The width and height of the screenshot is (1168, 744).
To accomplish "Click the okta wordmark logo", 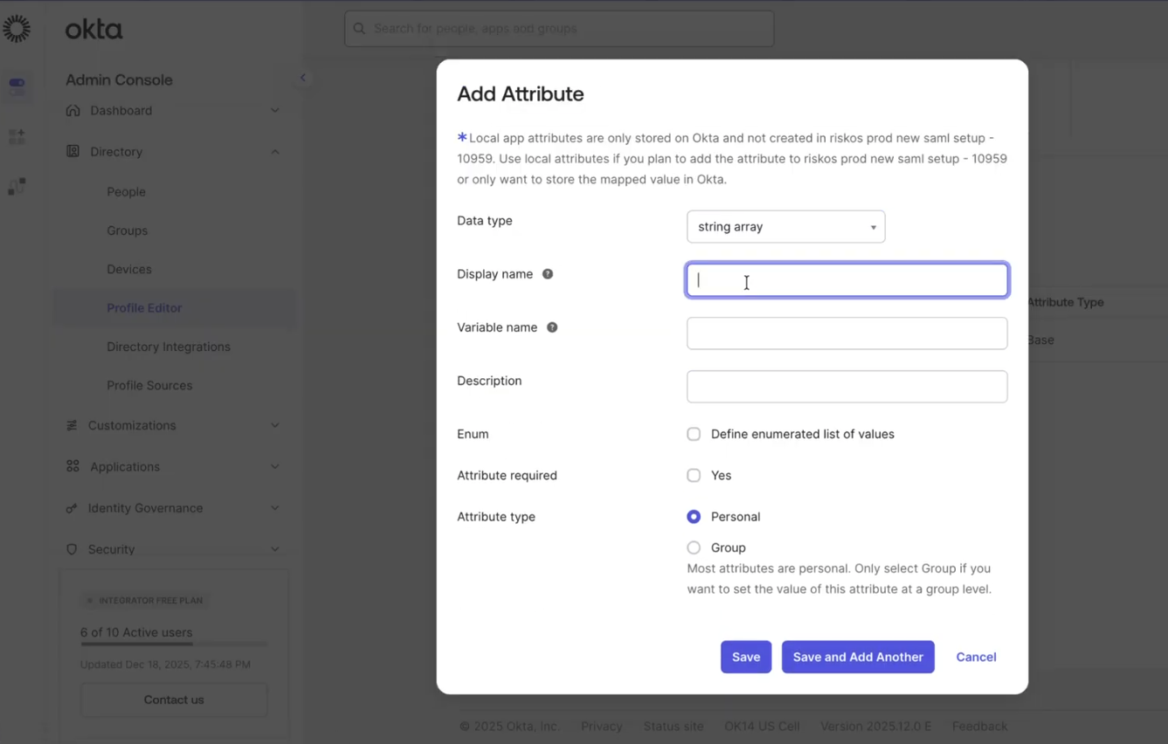I will point(93,30).
